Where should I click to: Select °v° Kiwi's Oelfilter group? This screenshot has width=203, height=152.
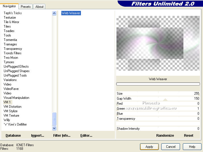[x=15, y=124]
